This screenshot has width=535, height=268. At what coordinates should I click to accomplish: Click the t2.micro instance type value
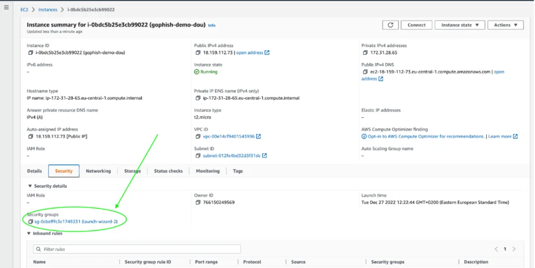203,118
